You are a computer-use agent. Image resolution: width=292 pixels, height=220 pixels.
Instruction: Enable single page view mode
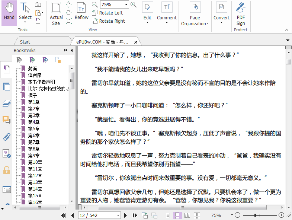(x=168, y=215)
